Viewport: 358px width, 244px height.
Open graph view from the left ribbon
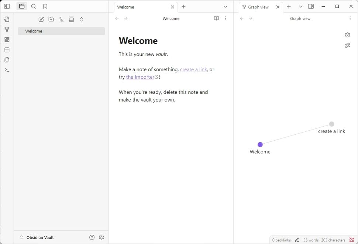(7, 29)
